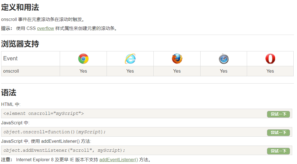Viewport: 297px width, 164px height.
Task: Open the overflow CSS property link
Action: 45,28
